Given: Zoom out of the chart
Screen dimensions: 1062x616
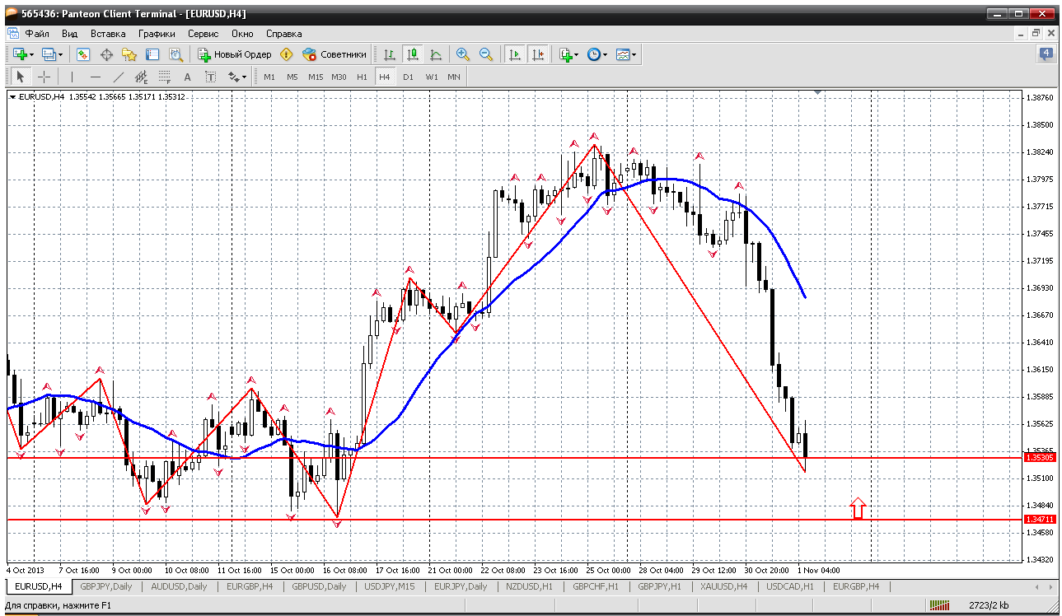Looking at the screenshot, I should point(486,54).
